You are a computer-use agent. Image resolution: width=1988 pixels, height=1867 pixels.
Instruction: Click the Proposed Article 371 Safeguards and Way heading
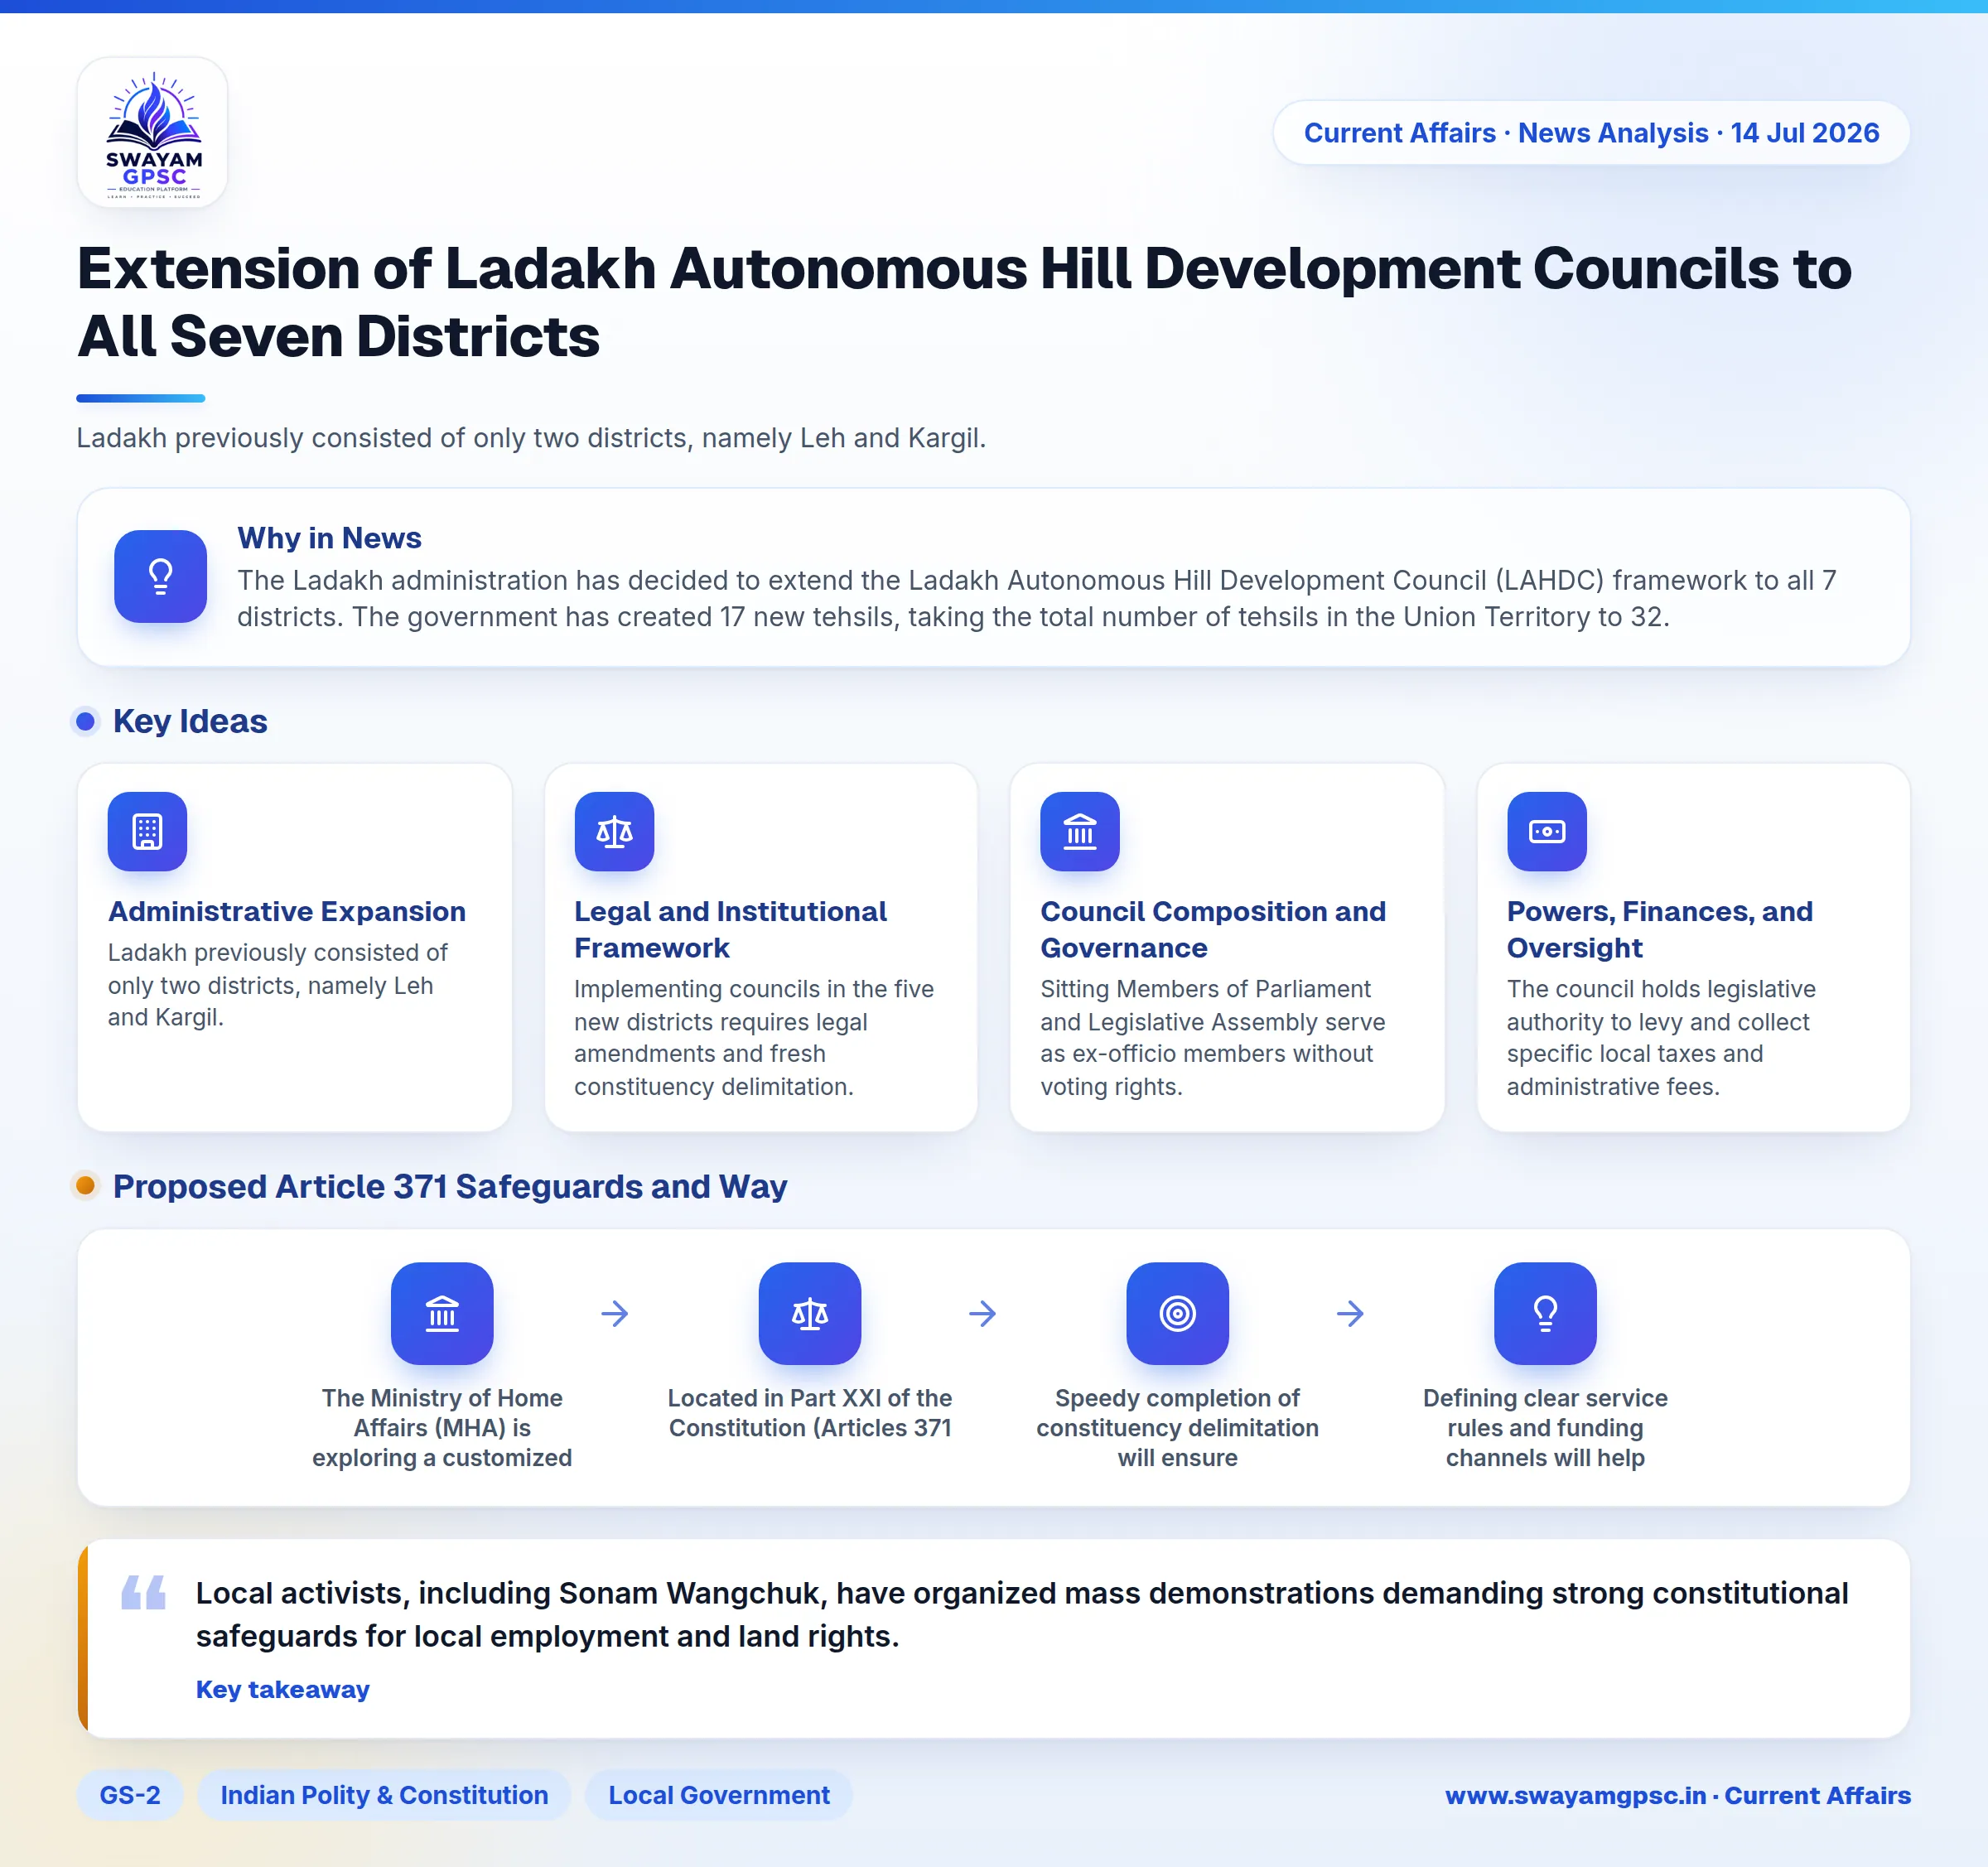tap(450, 1186)
